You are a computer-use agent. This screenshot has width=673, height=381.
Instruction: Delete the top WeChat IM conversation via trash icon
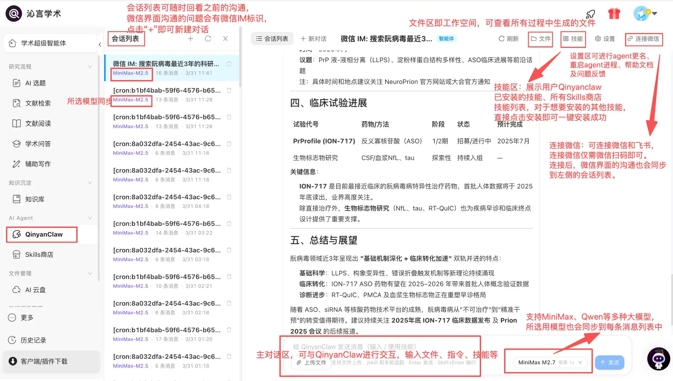click(229, 64)
